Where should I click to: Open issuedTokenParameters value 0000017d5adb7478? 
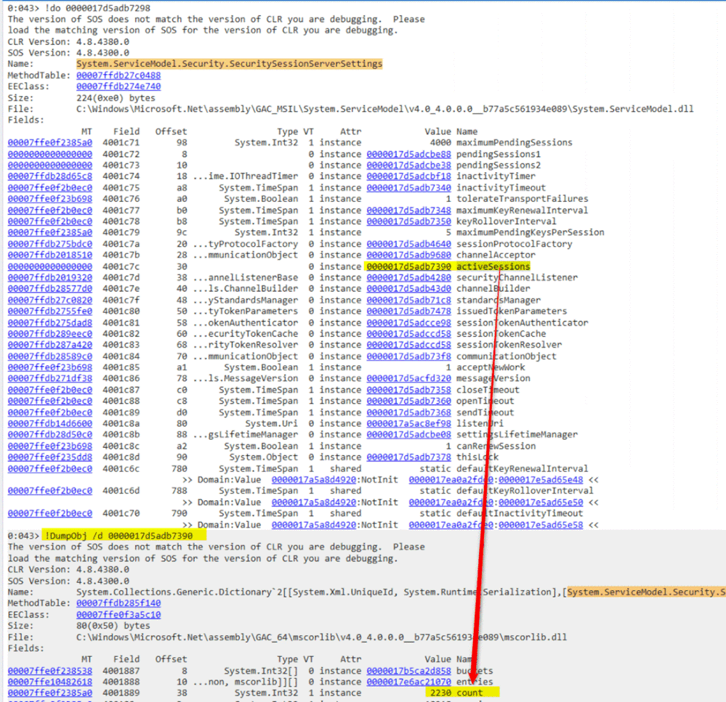[408, 311]
